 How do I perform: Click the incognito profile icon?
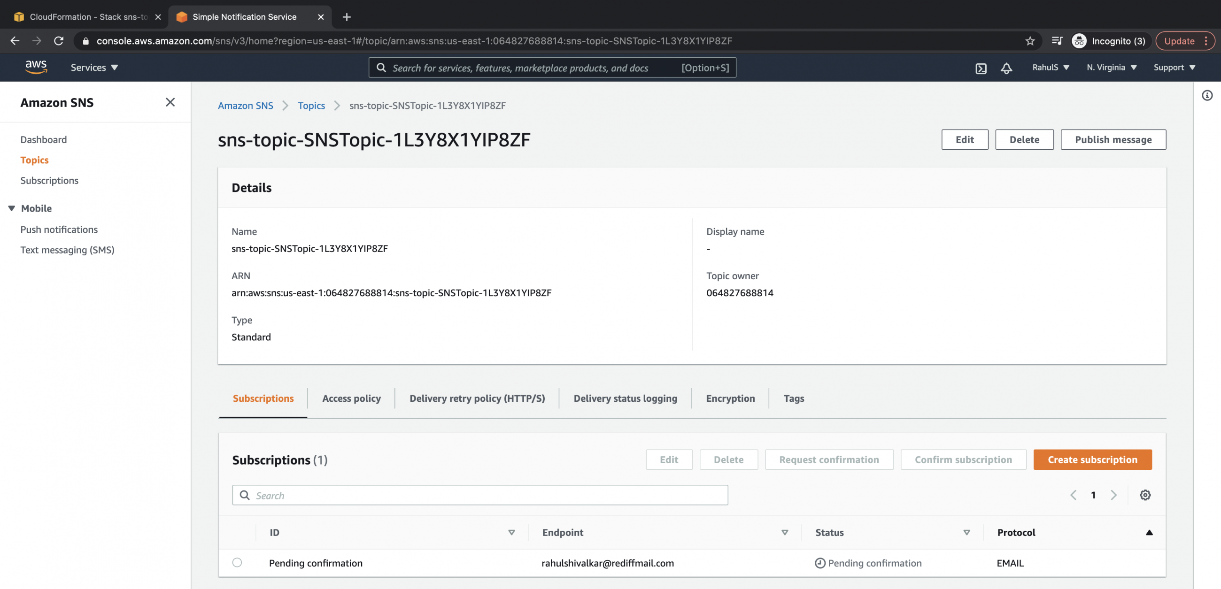[1079, 41]
